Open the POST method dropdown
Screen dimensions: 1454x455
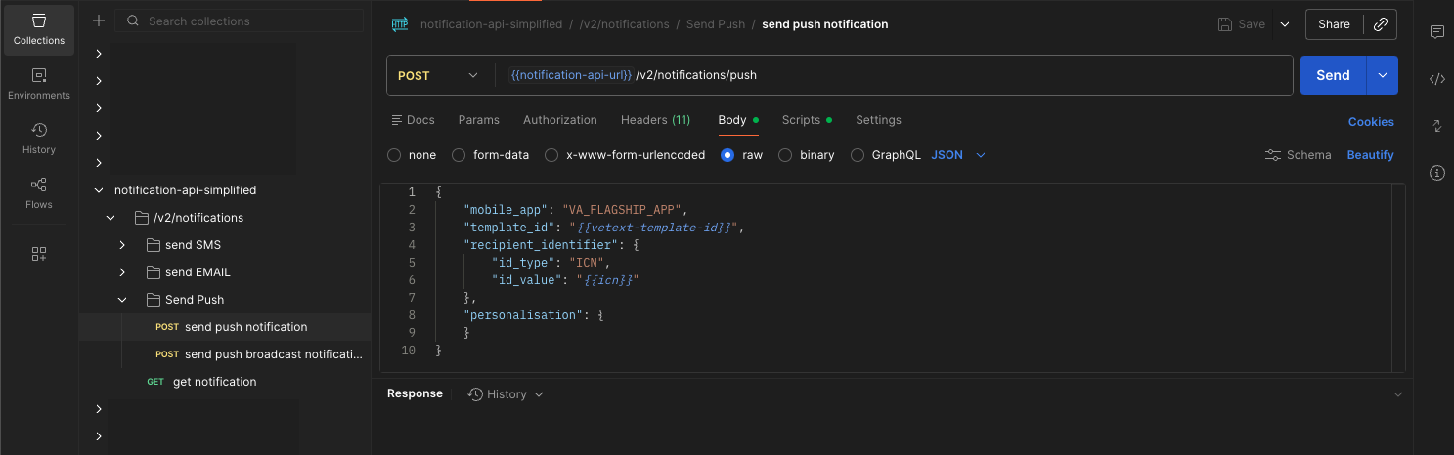pos(438,75)
